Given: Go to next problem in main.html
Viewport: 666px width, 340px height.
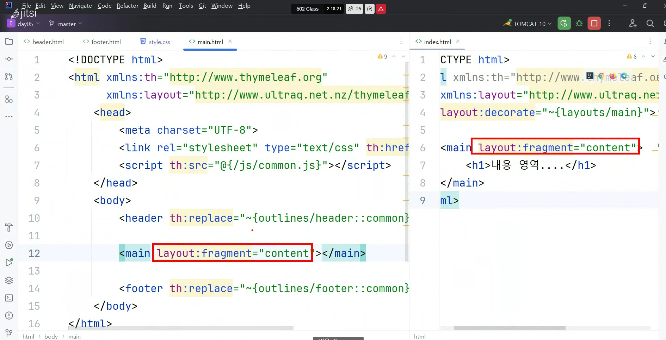Looking at the screenshot, I should click(403, 56).
